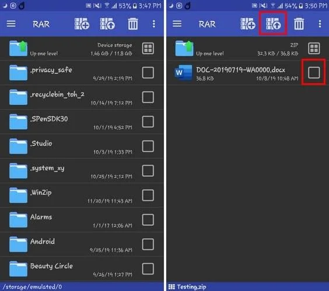Open the .SPenSDK30 folder icon
Screen dimensions: 329x291
18,122
